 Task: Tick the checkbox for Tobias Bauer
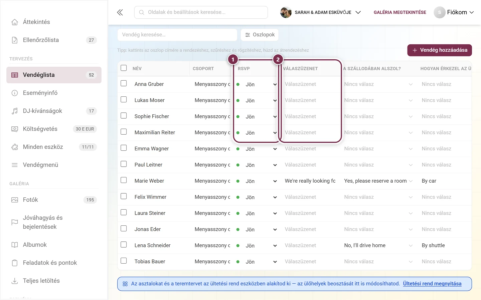point(124,261)
